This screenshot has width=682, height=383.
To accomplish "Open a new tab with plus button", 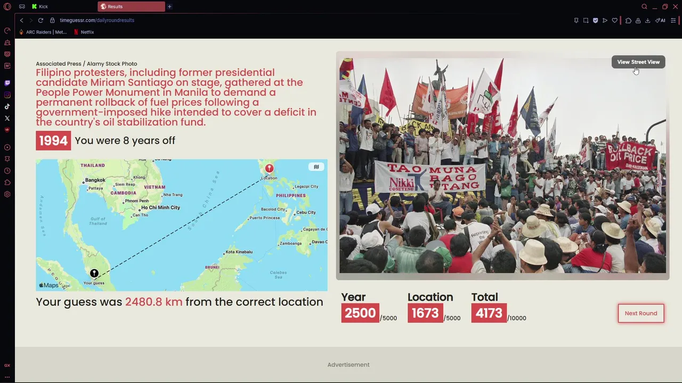I will (x=169, y=6).
